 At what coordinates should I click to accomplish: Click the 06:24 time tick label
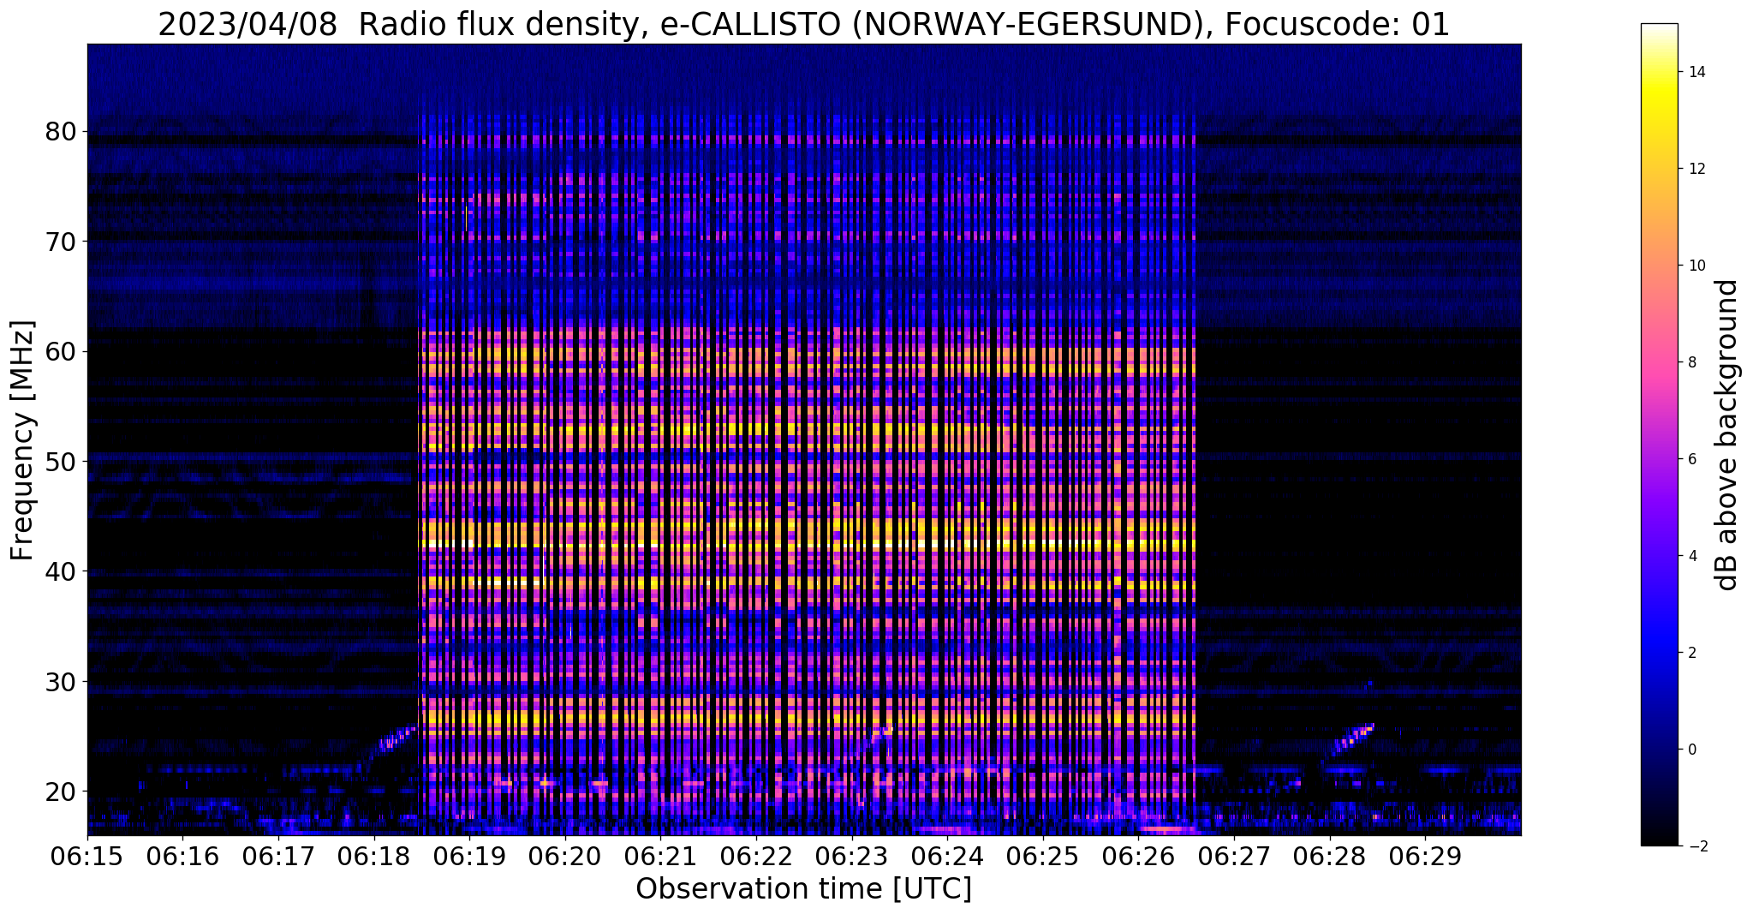(x=947, y=856)
